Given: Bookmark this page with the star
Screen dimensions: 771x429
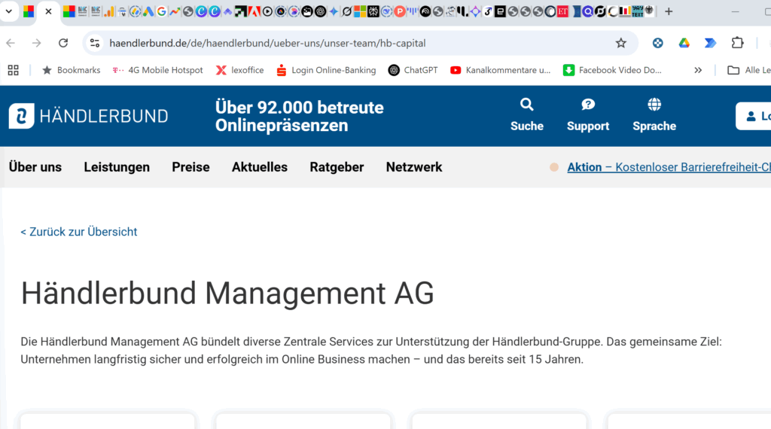Looking at the screenshot, I should [621, 43].
